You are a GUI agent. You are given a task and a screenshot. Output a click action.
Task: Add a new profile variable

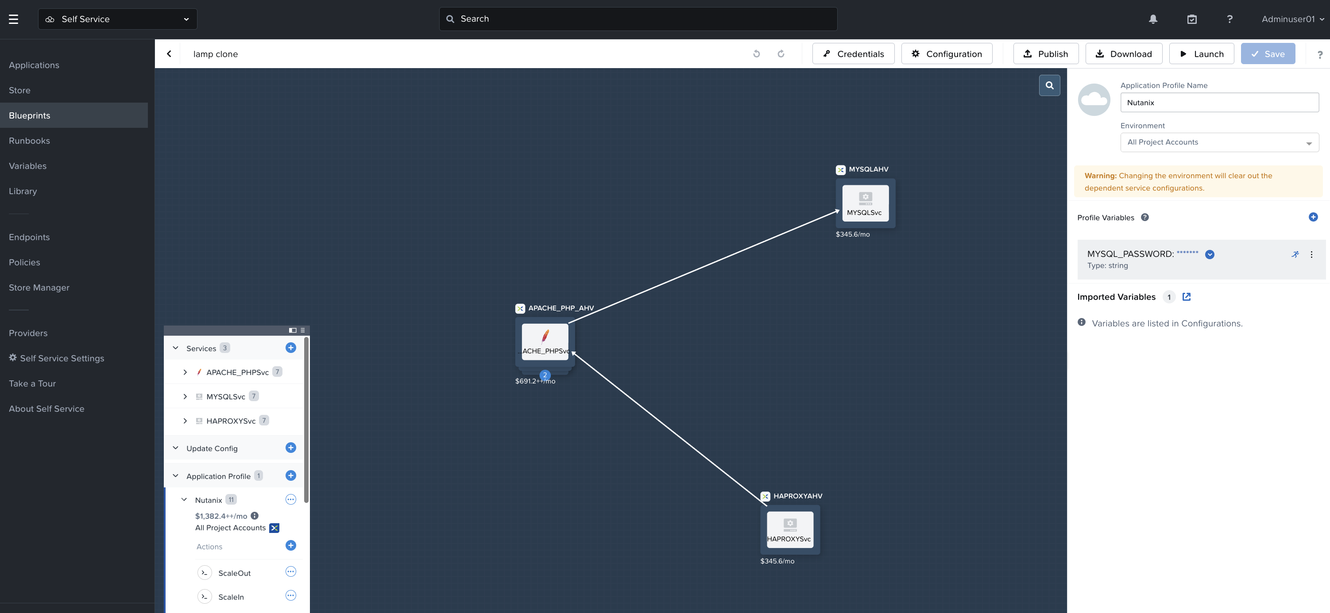point(1313,217)
